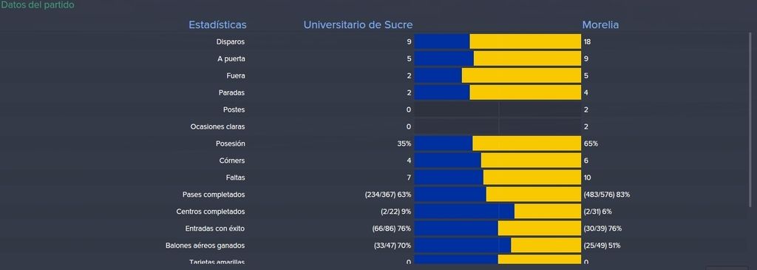Select the Córners row label
The height and width of the screenshot is (270, 757).
pos(231,161)
